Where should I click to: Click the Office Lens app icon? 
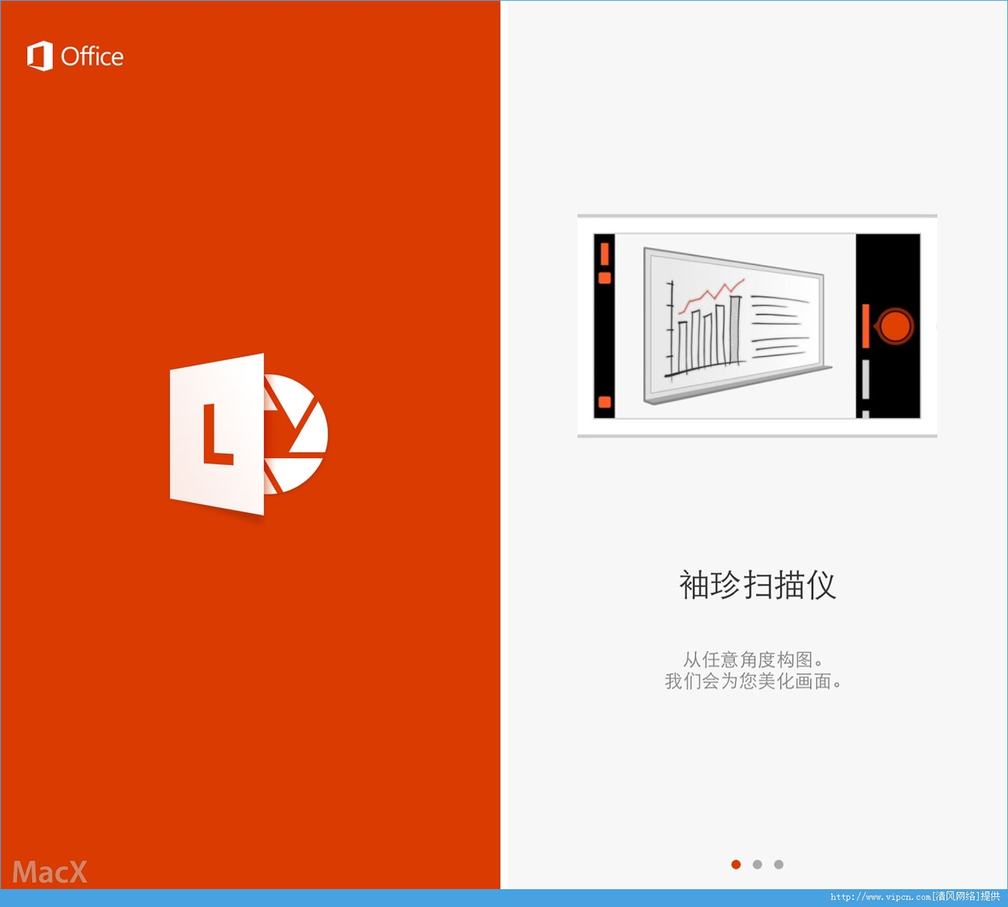pos(248,435)
